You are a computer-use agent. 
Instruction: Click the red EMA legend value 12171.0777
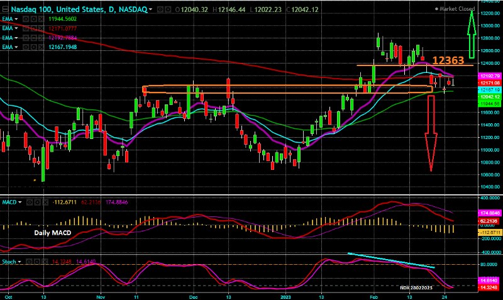pos(62,28)
